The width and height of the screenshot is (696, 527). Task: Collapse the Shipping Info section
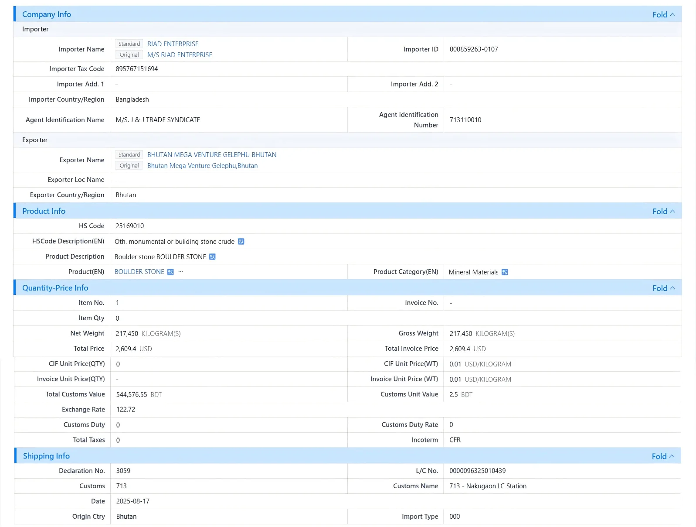pos(663,456)
